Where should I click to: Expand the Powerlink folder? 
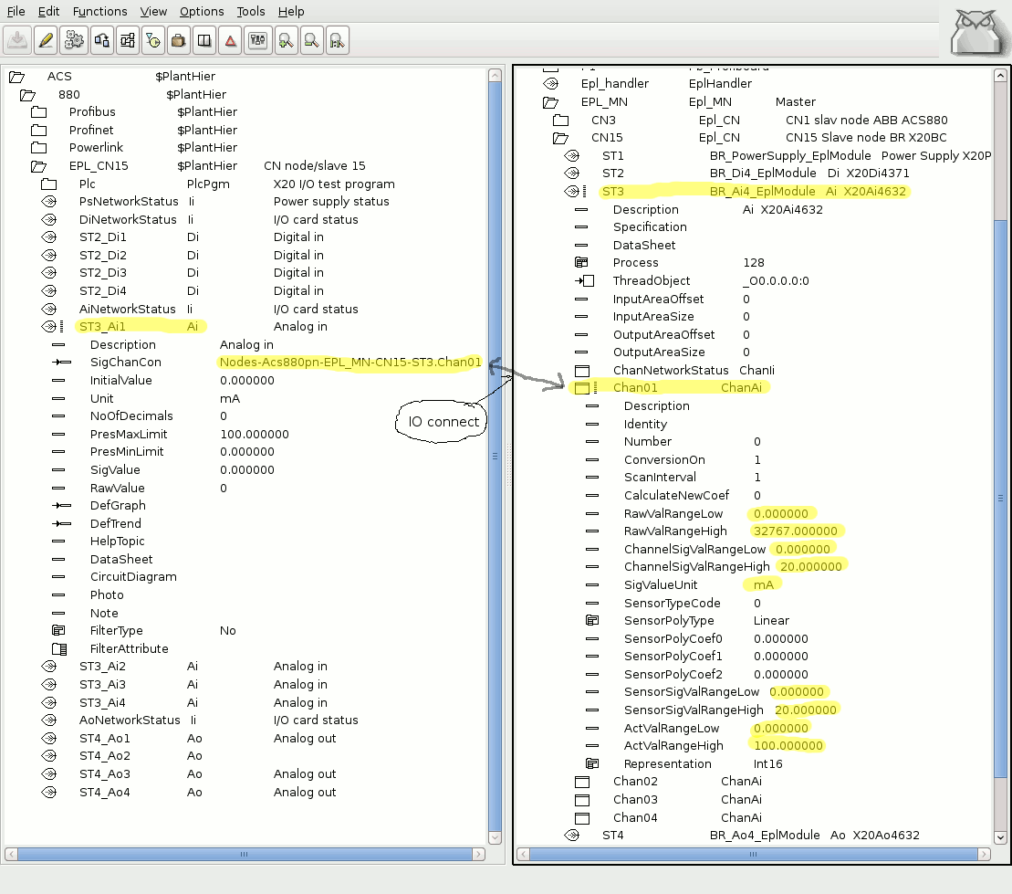[38, 147]
